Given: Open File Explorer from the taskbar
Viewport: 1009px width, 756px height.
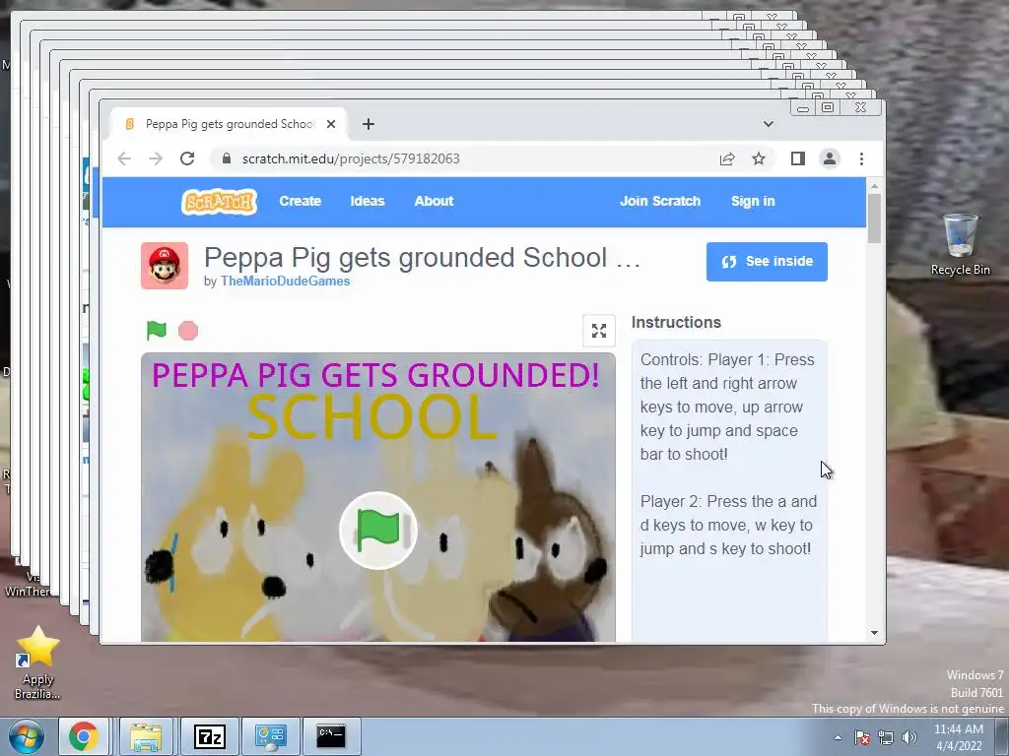Looking at the screenshot, I should (x=146, y=736).
